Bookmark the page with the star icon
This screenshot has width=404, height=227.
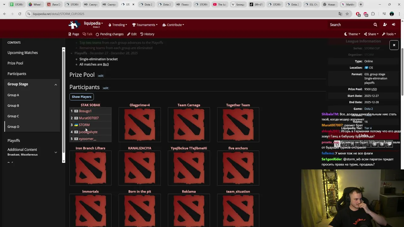coord(347,14)
